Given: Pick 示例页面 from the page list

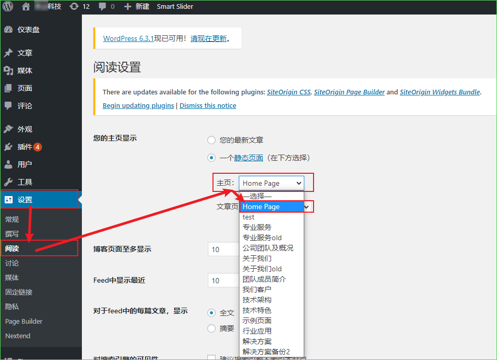Looking at the screenshot, I should tap(272, 321).
